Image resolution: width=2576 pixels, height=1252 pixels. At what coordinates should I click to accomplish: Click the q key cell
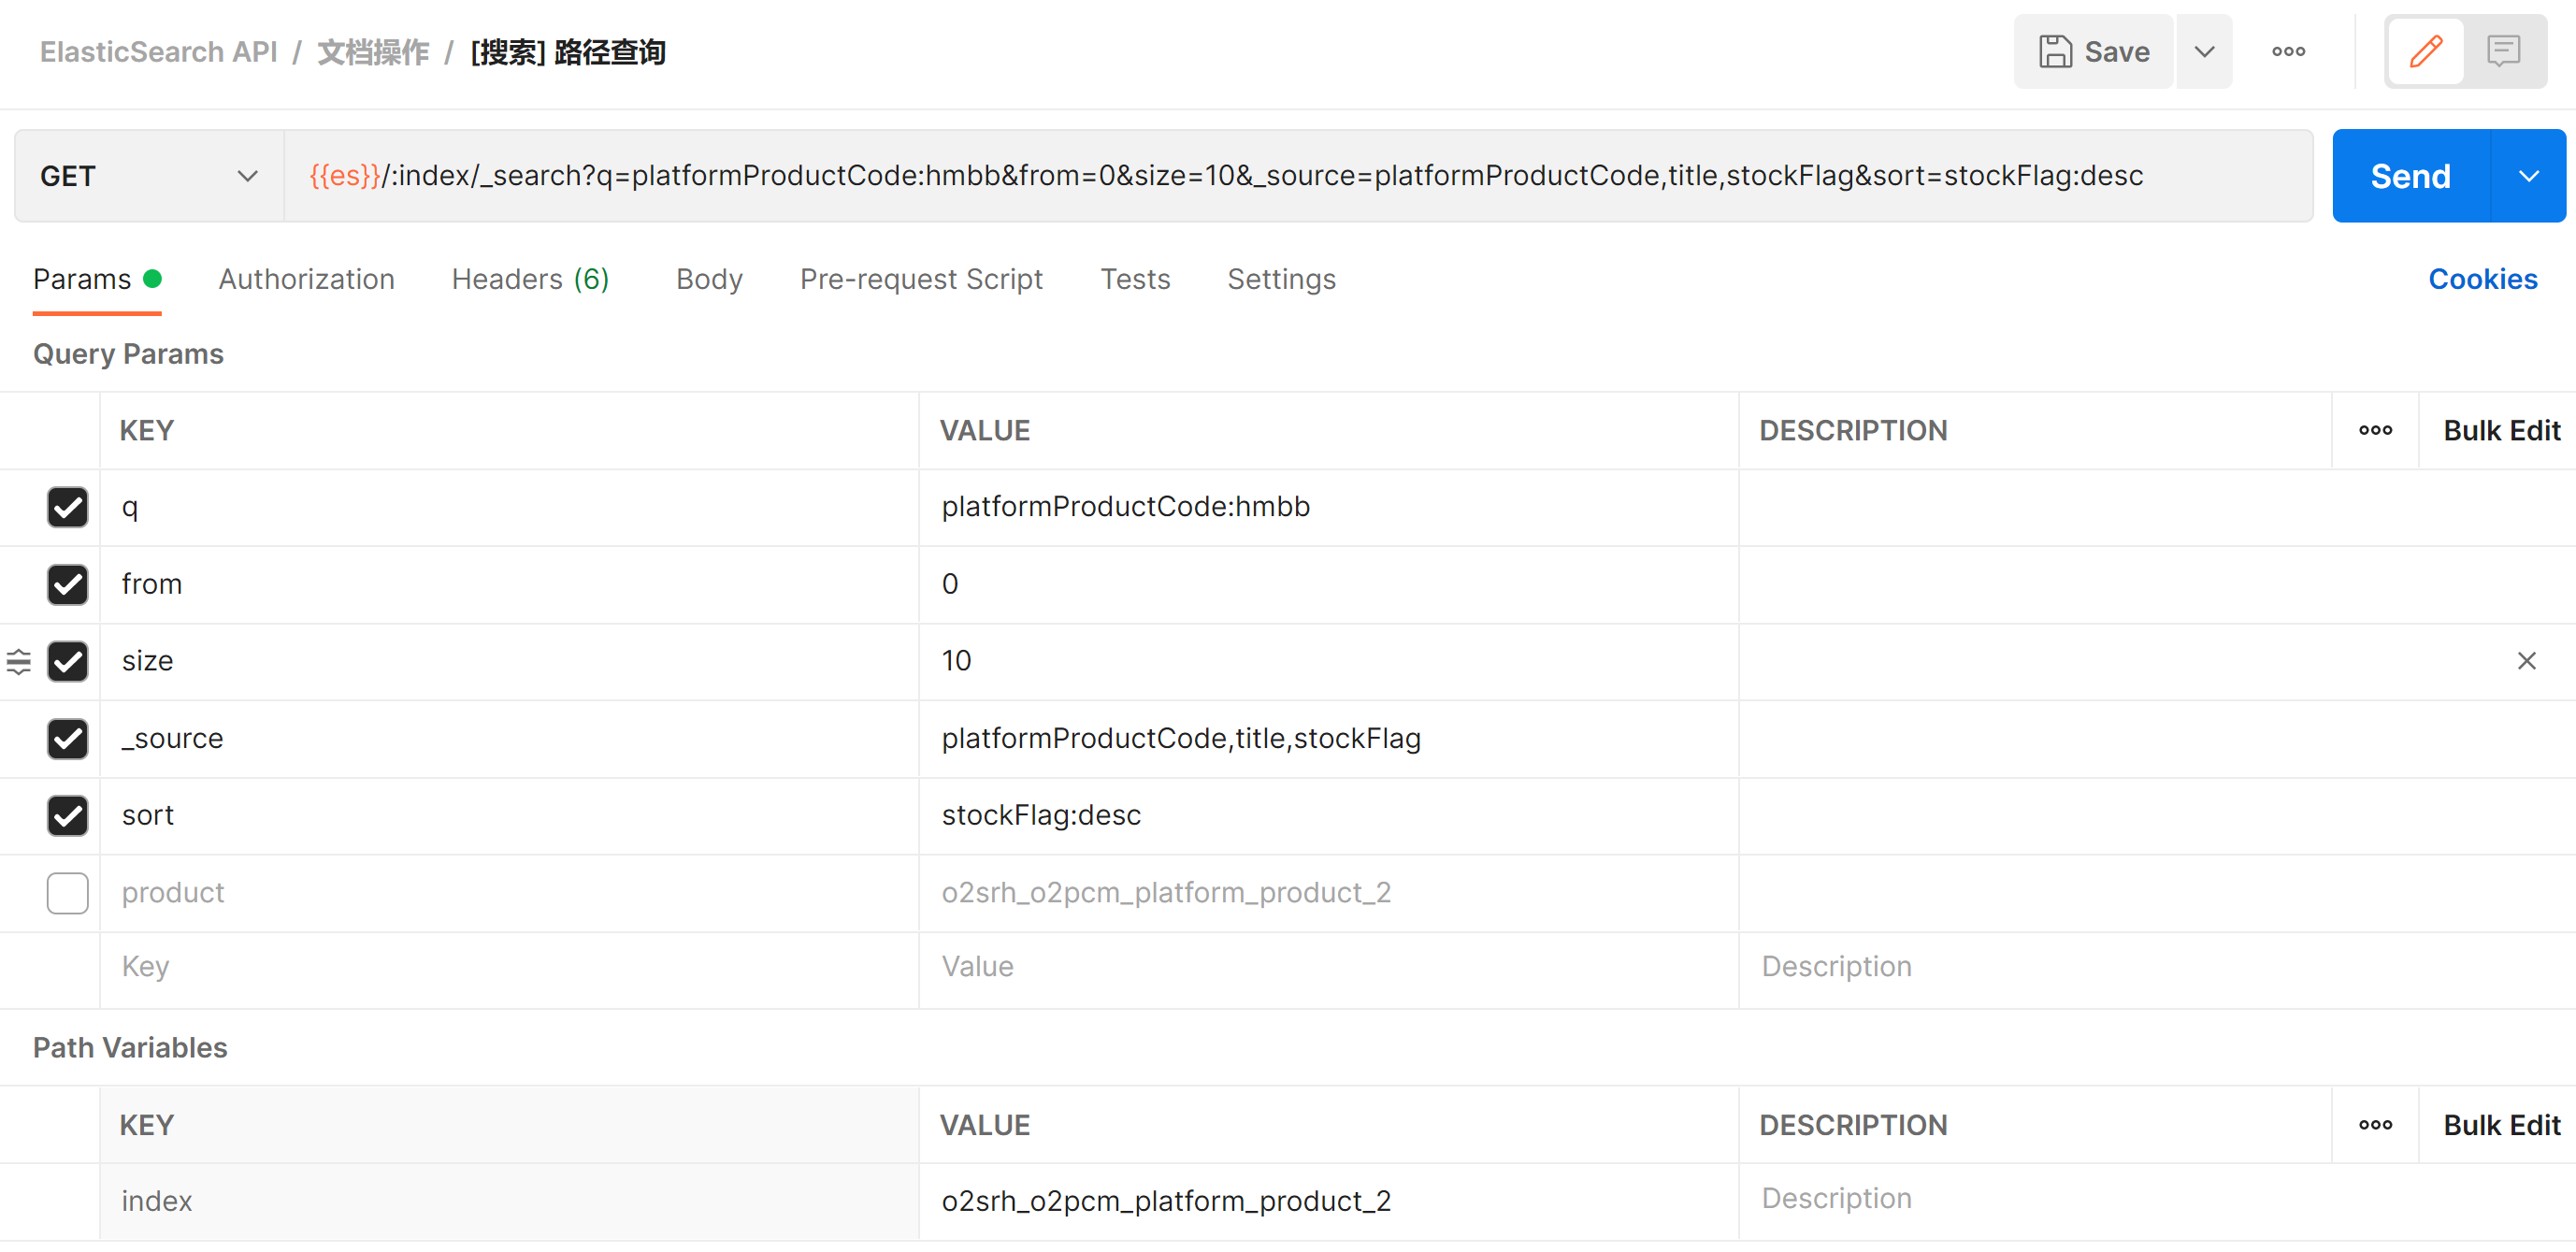pos(509,507)
